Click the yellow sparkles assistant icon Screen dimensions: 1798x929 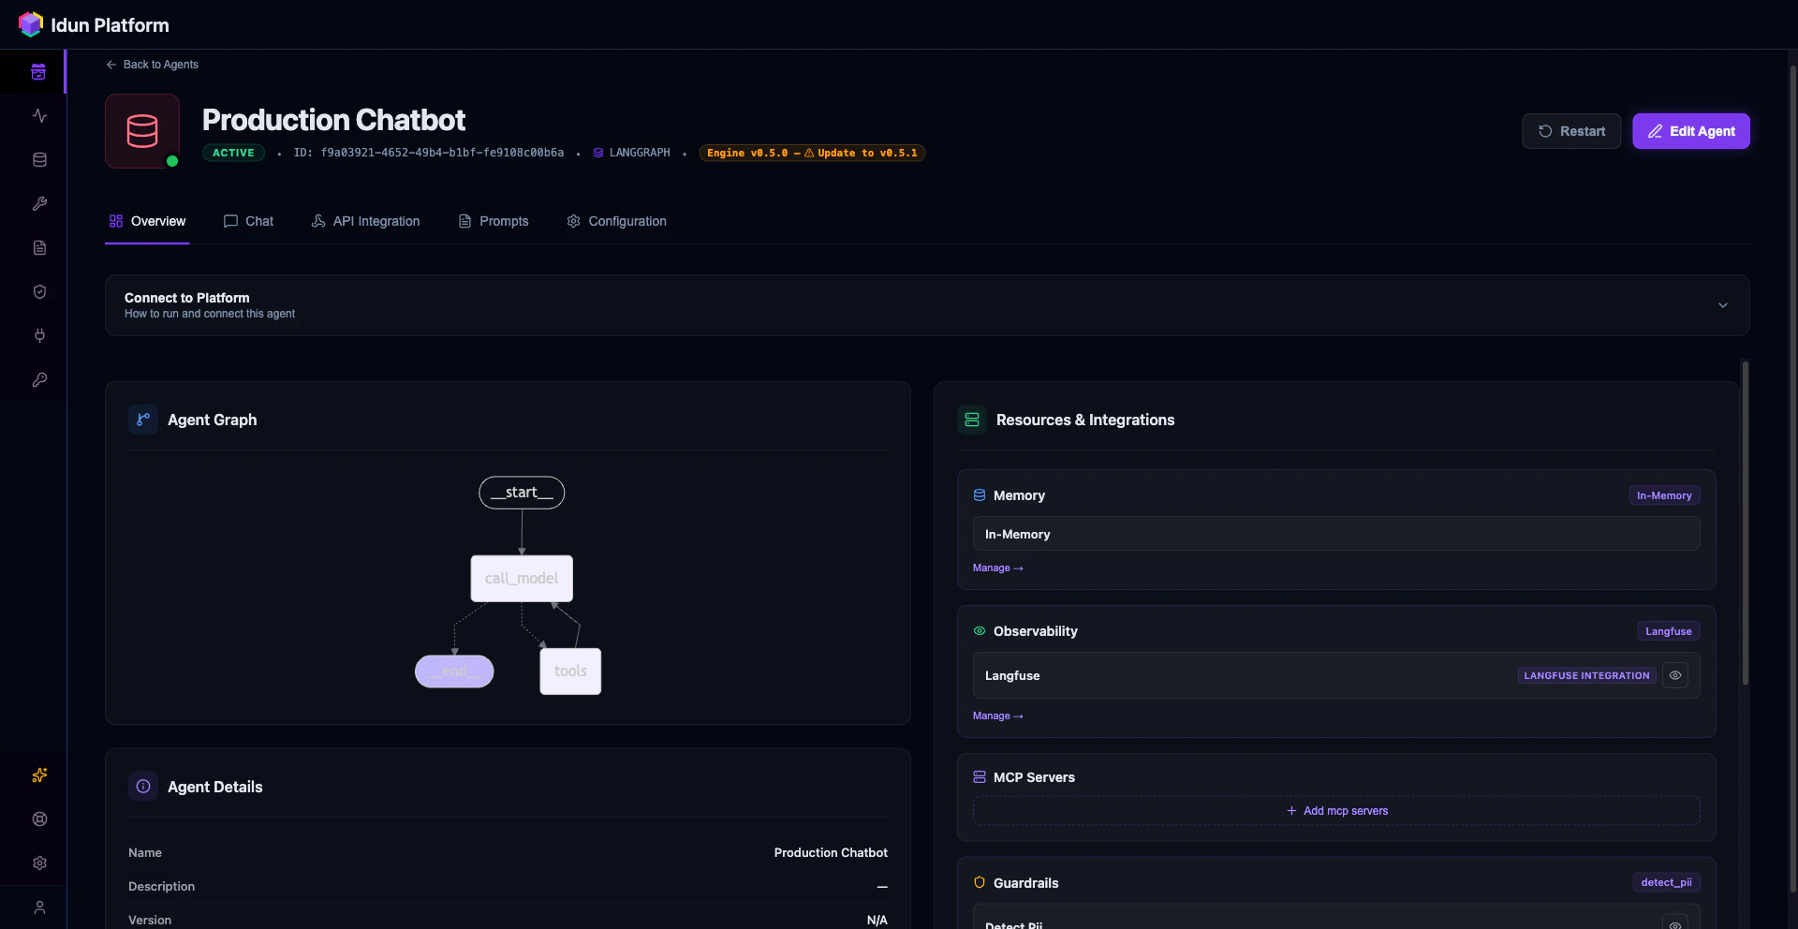pyautogui.click(x=39, y=775)
